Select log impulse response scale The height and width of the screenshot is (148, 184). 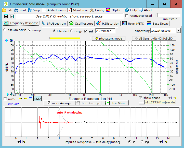point(142,142)
